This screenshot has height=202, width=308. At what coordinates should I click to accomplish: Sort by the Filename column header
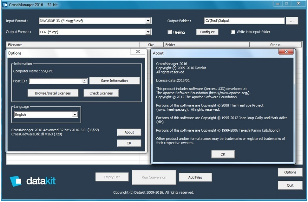(73, 45)
